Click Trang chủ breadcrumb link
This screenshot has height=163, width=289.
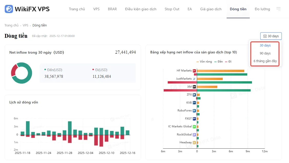12,25
